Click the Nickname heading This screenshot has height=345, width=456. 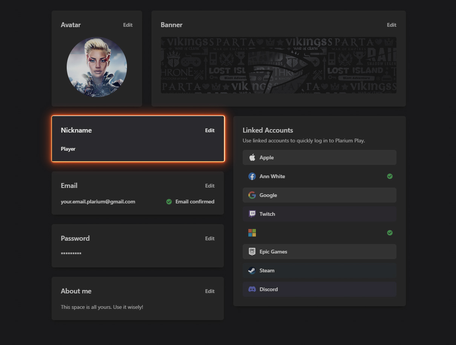[x=76, y=130]
